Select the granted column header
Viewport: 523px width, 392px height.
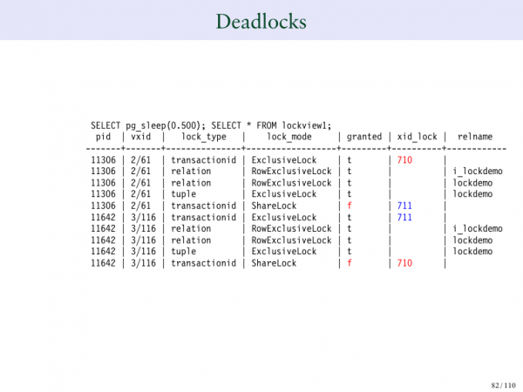[x=364, y=137]
